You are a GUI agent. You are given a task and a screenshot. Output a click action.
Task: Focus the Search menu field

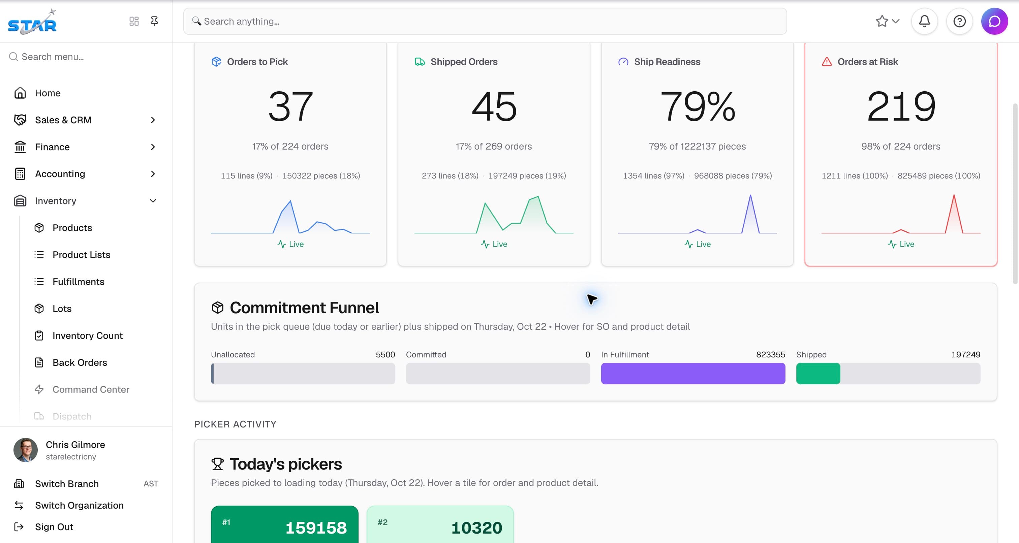click(x=86, y=57)
